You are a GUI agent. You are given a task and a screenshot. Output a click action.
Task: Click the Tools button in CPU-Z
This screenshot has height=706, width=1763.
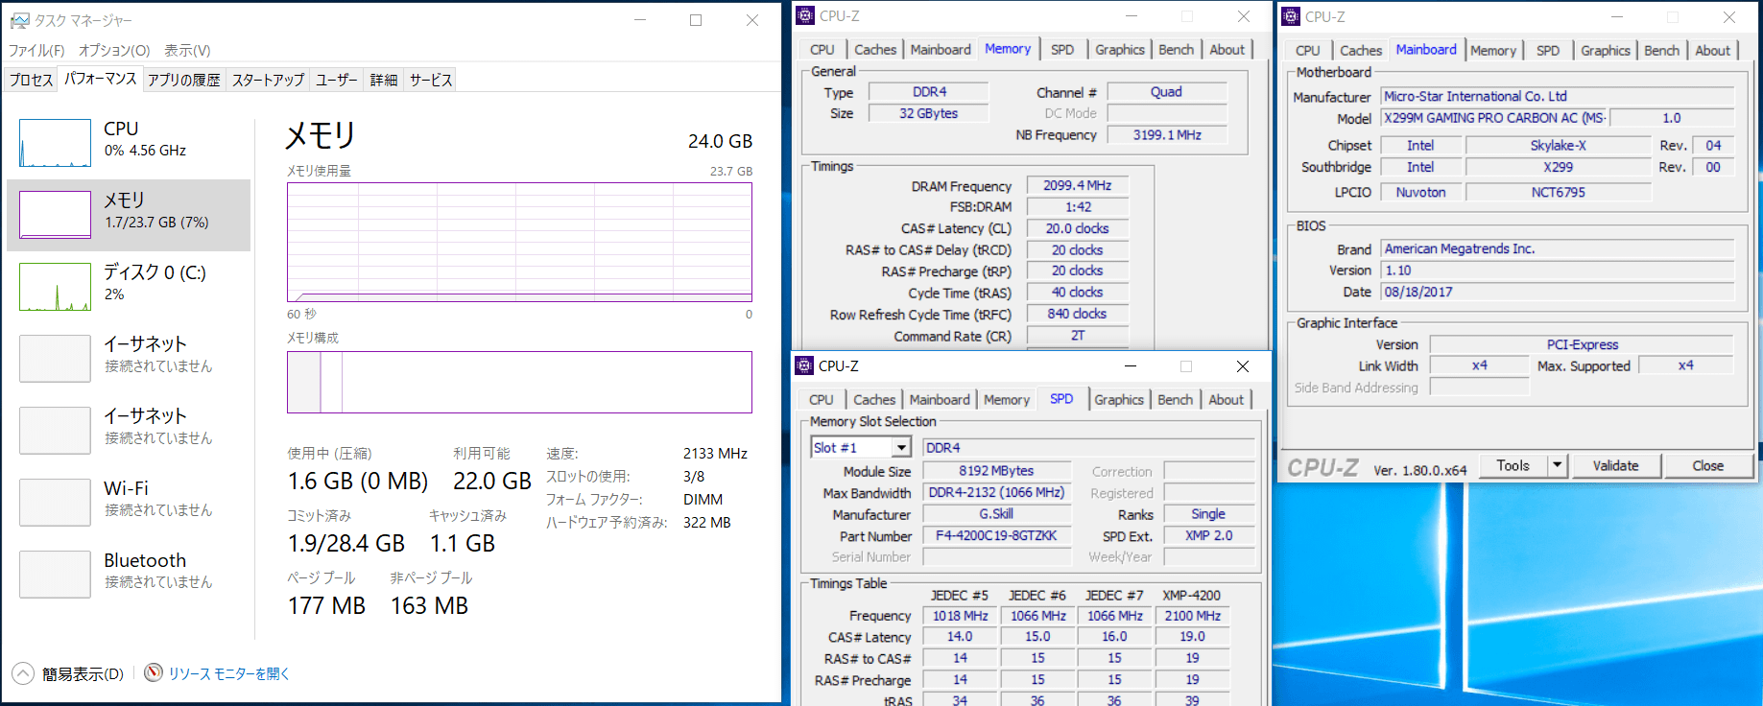(1513, 466)
